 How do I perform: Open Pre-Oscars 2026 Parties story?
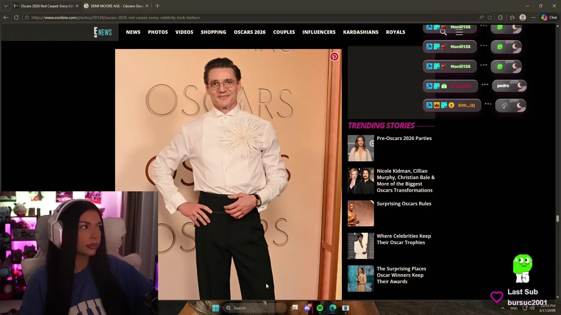[x=404, y=138]
